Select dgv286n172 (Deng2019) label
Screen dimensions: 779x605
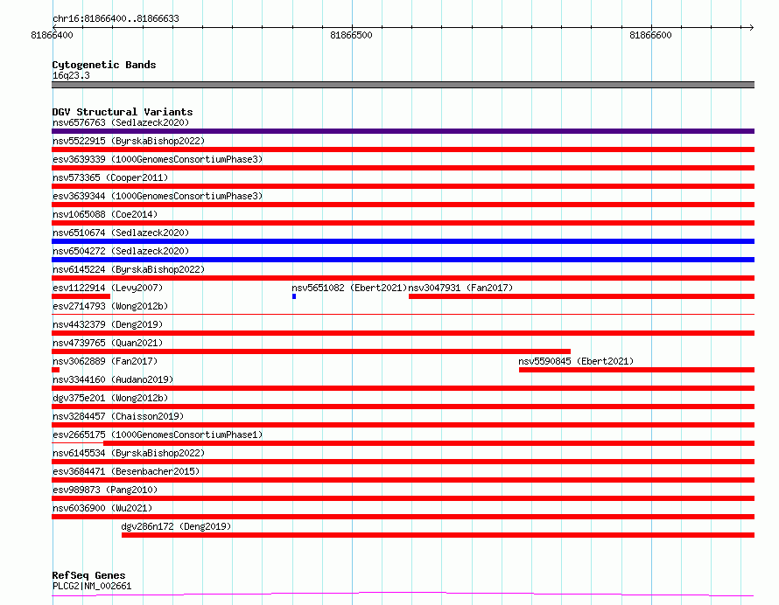pyautogui.click(x=176, y=526)
